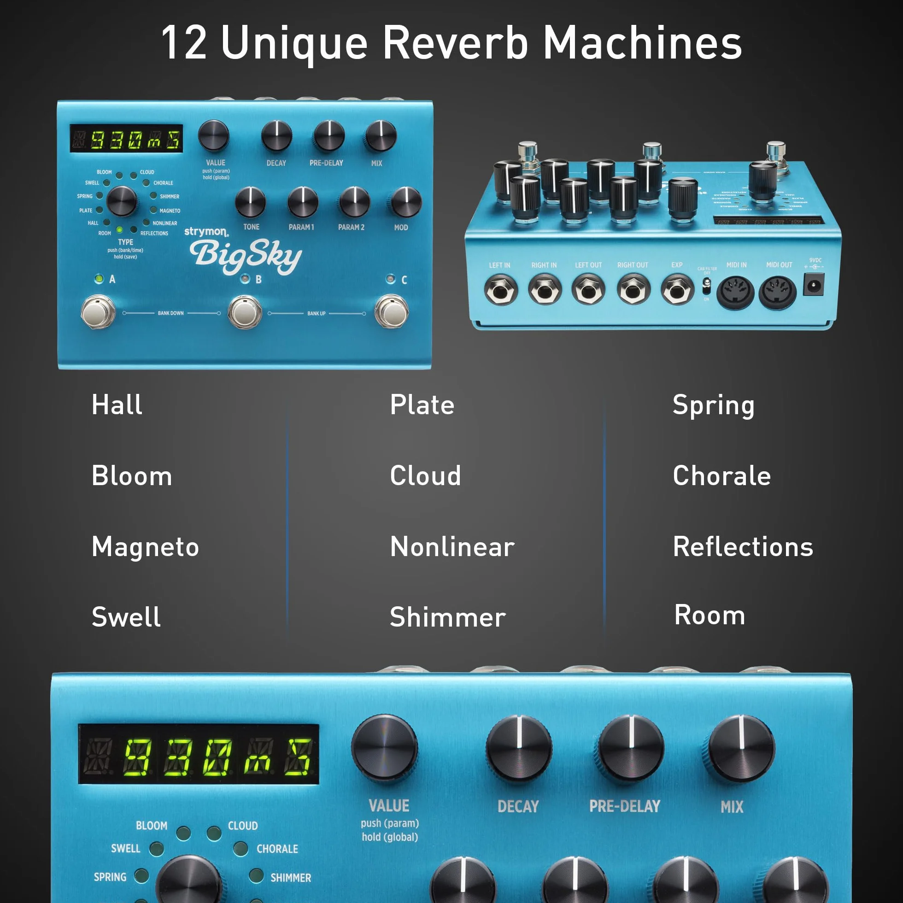Click the LED beside the B label
903x903 pixels.
coord(245,279)
